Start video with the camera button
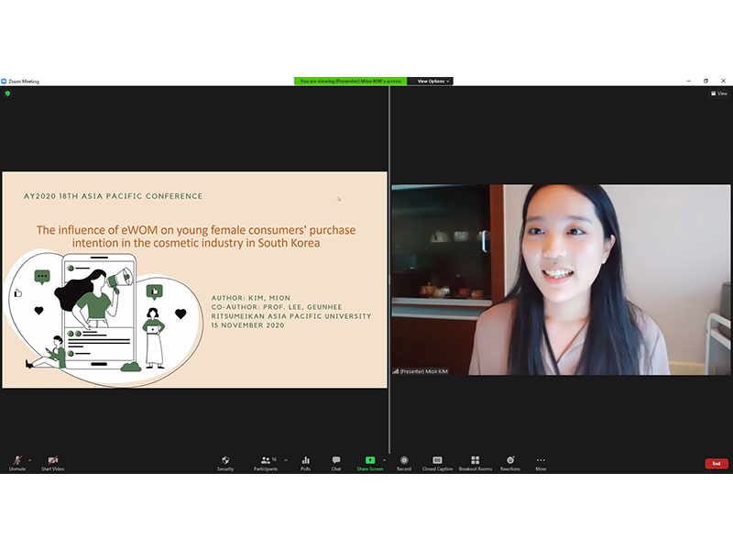733x550 pixels. [x=52, y=461]
